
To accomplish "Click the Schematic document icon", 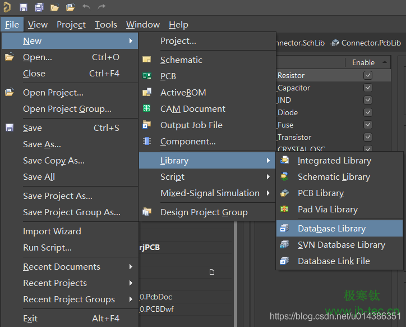I will (x=147, y=60).
